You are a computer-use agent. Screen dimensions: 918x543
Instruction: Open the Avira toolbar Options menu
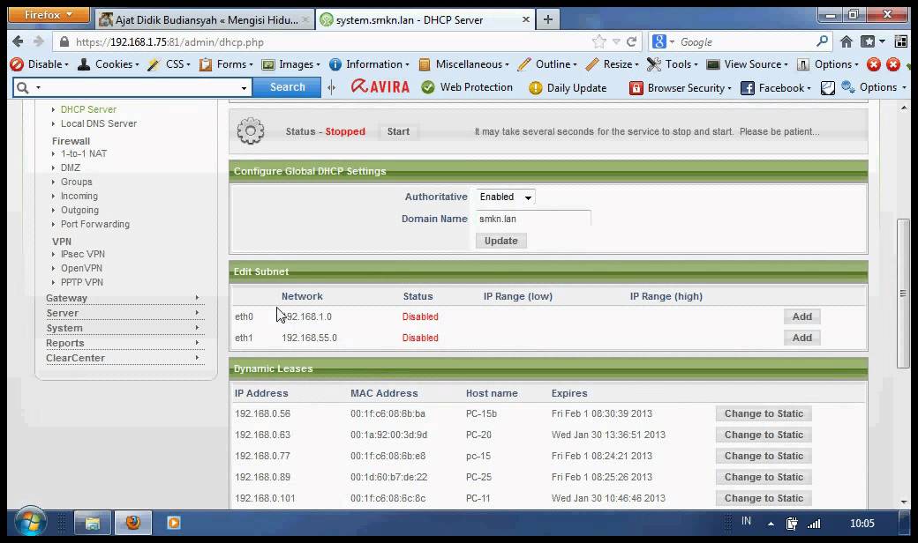[x=874, y=87]
